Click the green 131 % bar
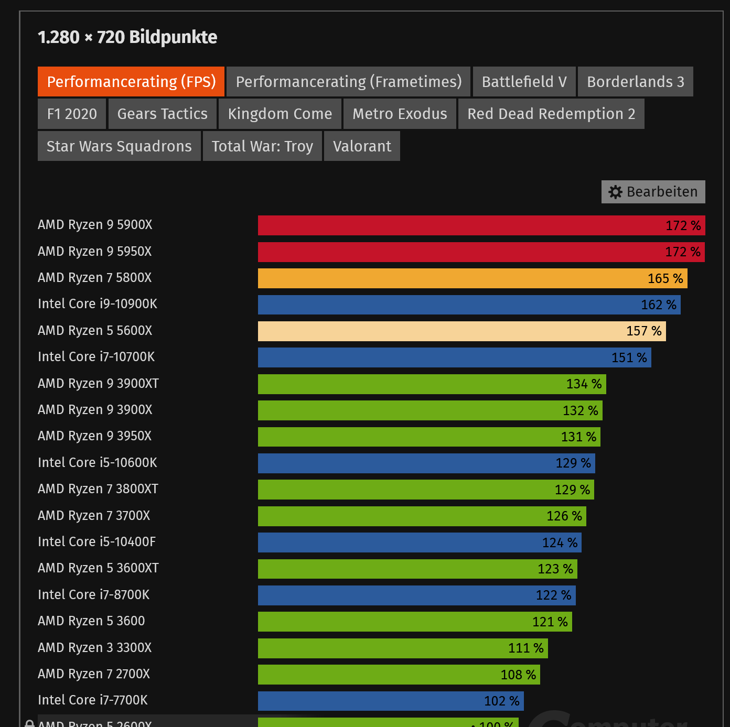The height and width of the screenshot is (727, 730). (429, 437)
